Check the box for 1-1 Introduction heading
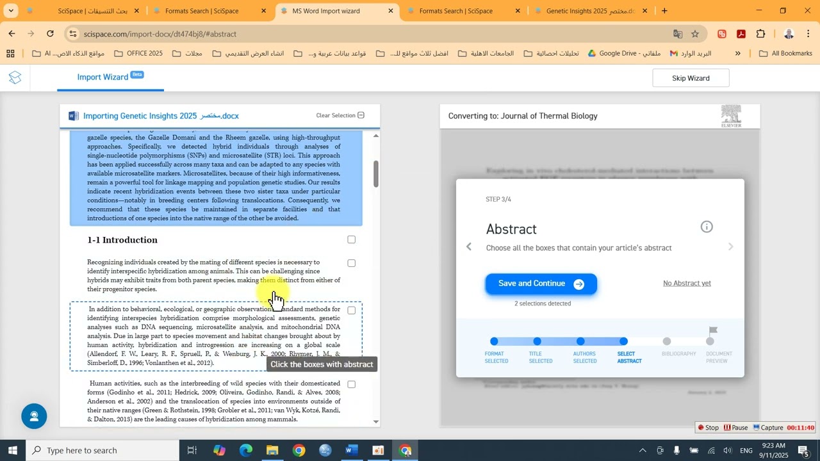820x461 pixels. [351, 239]
